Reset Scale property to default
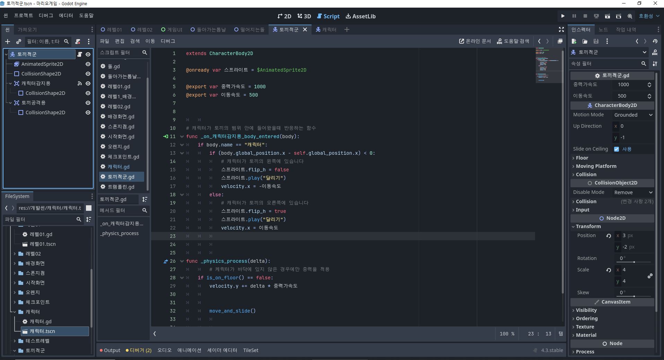 (x=609, y=270)
